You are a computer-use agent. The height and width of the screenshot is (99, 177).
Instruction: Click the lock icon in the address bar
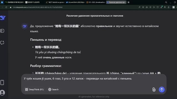11,7
